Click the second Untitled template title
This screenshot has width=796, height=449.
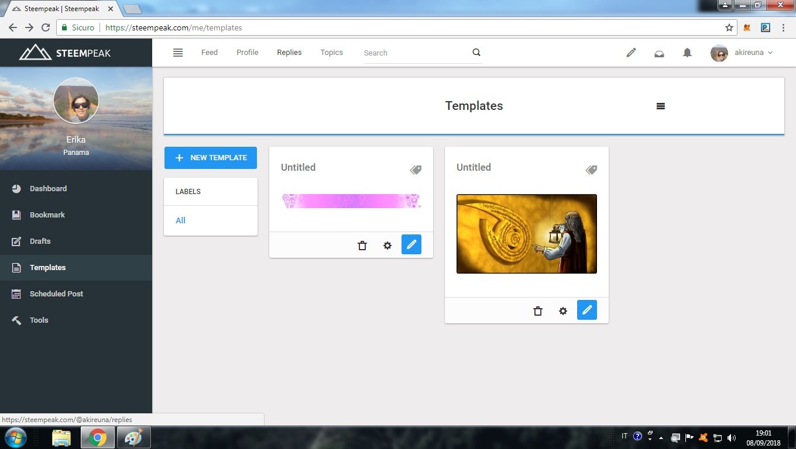coord(474,167)
